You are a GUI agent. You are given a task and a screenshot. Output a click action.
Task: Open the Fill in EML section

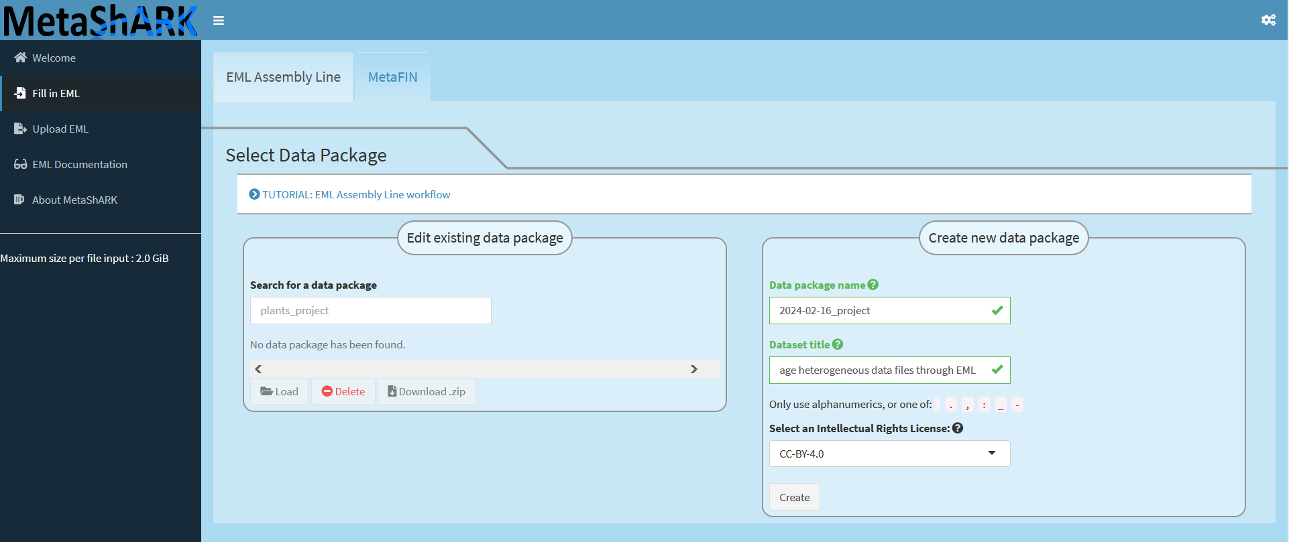coord(101,93)
